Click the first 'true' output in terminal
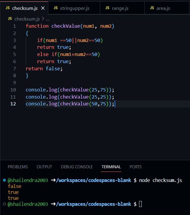This screenshot has height=215, width=190. [13, 192]
